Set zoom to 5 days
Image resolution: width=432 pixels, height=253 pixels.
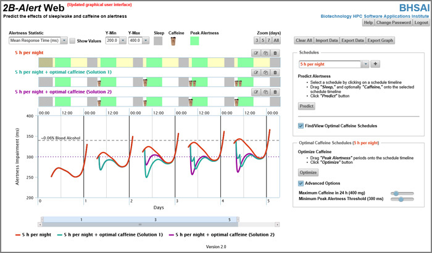(263, 41)
